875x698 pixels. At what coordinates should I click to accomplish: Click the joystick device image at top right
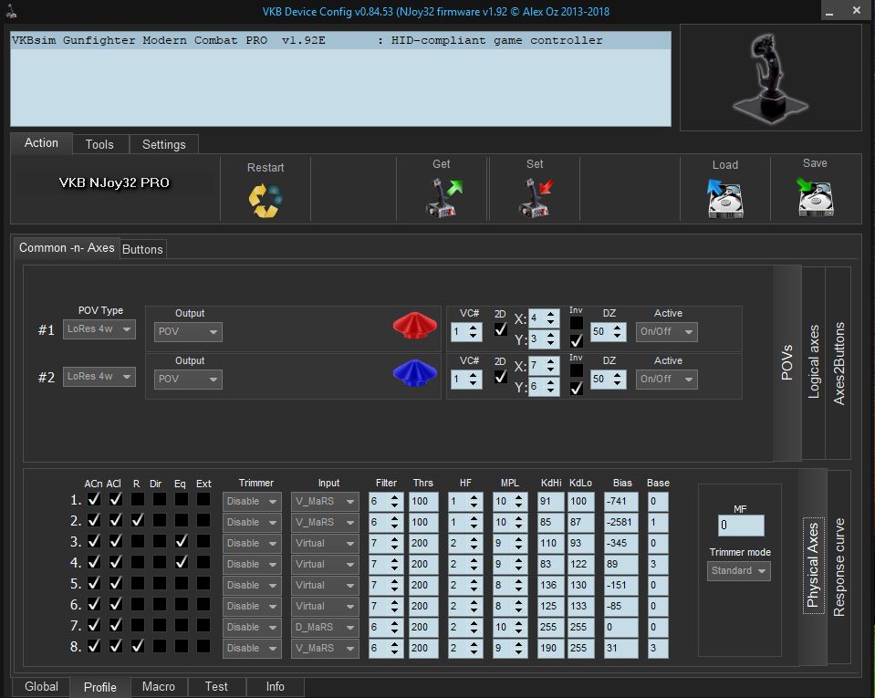771,78
